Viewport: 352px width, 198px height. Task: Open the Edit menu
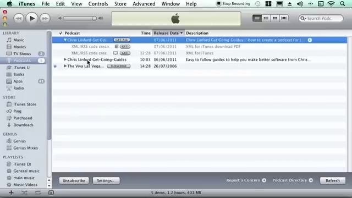point(60,4)
